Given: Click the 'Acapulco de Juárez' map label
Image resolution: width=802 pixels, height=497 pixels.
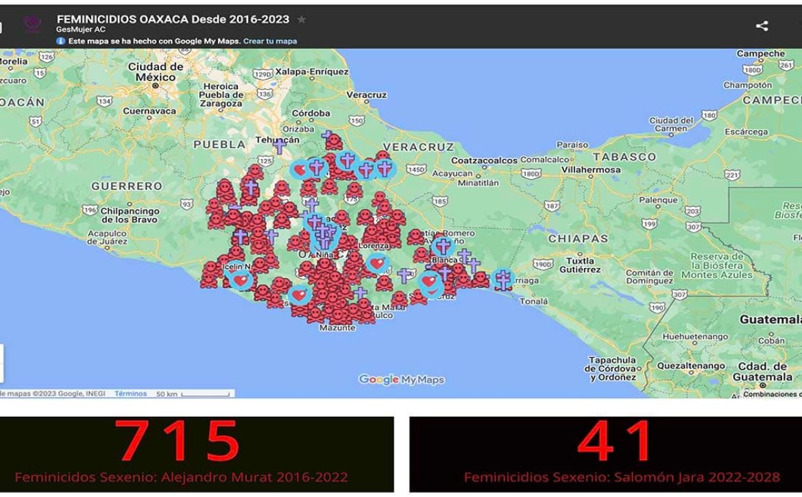Looking at the screenshot, I should click(108, 237).
